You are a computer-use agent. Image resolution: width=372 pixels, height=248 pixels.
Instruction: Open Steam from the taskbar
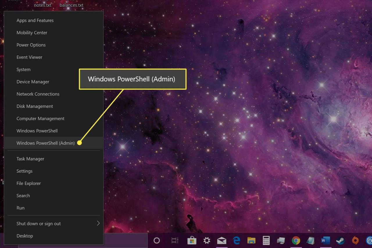coord(340,240)
